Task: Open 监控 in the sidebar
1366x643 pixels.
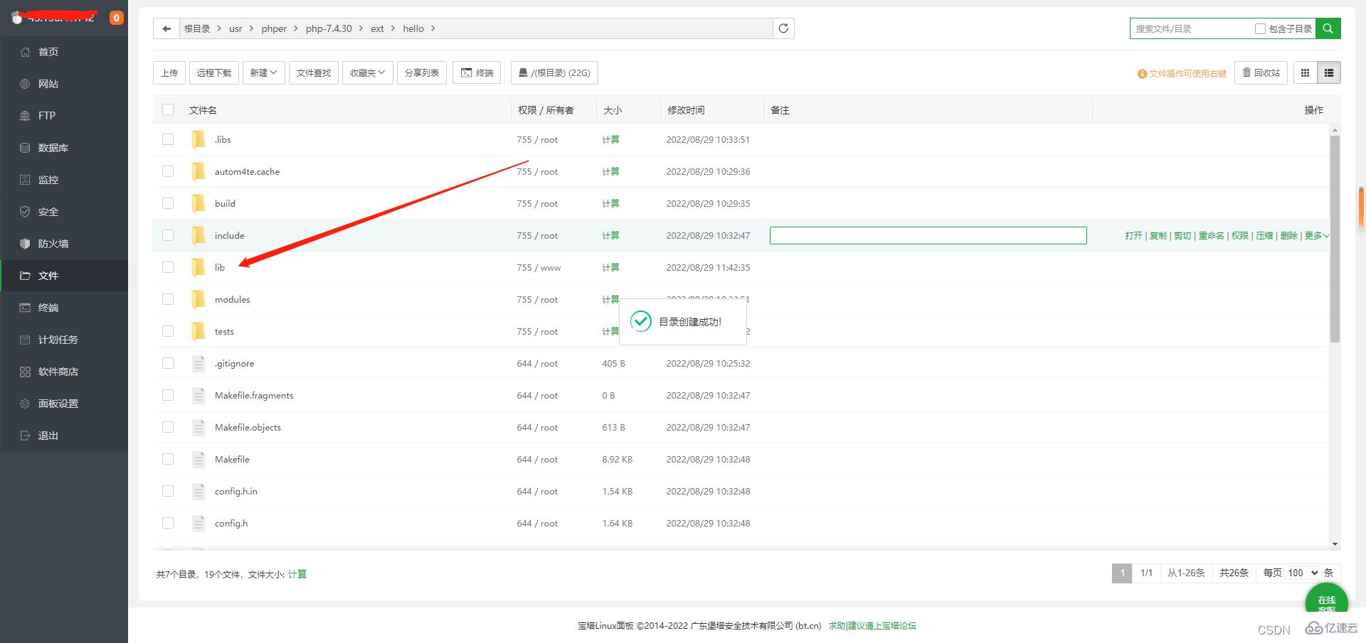Action: 48,180
